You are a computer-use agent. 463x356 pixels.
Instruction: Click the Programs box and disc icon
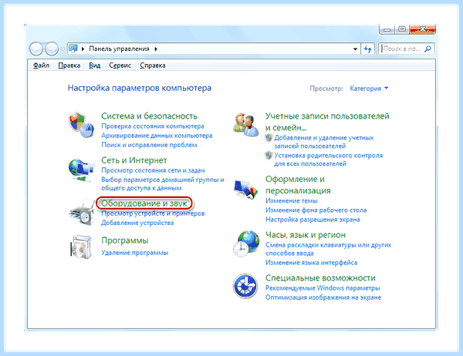coord(81,247)
